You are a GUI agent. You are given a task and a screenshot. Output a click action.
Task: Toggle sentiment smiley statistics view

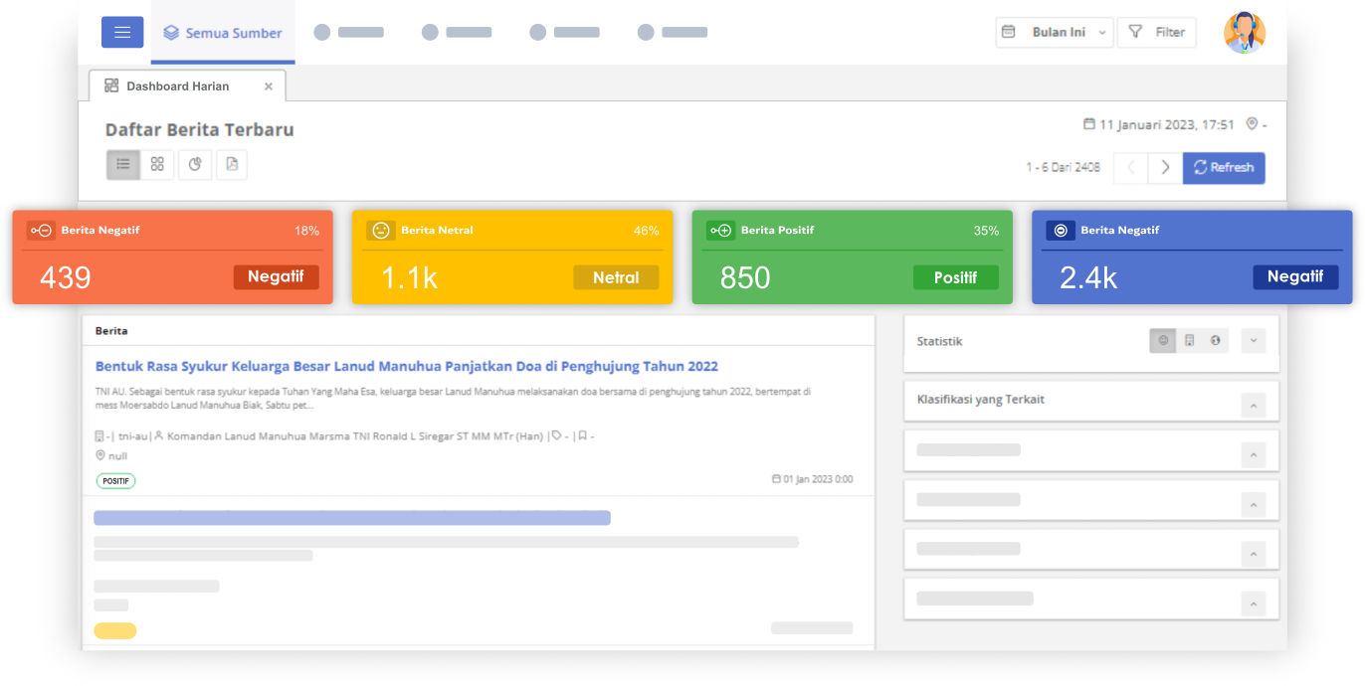[x=1163, y=341]
